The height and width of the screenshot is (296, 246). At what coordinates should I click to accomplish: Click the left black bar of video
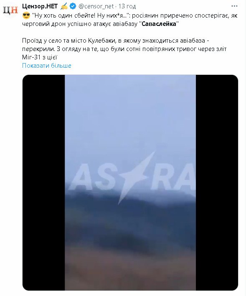pos(43,183)
